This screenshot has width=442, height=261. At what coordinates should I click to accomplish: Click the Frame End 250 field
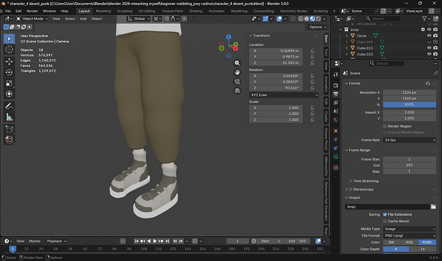pos(409,165)
